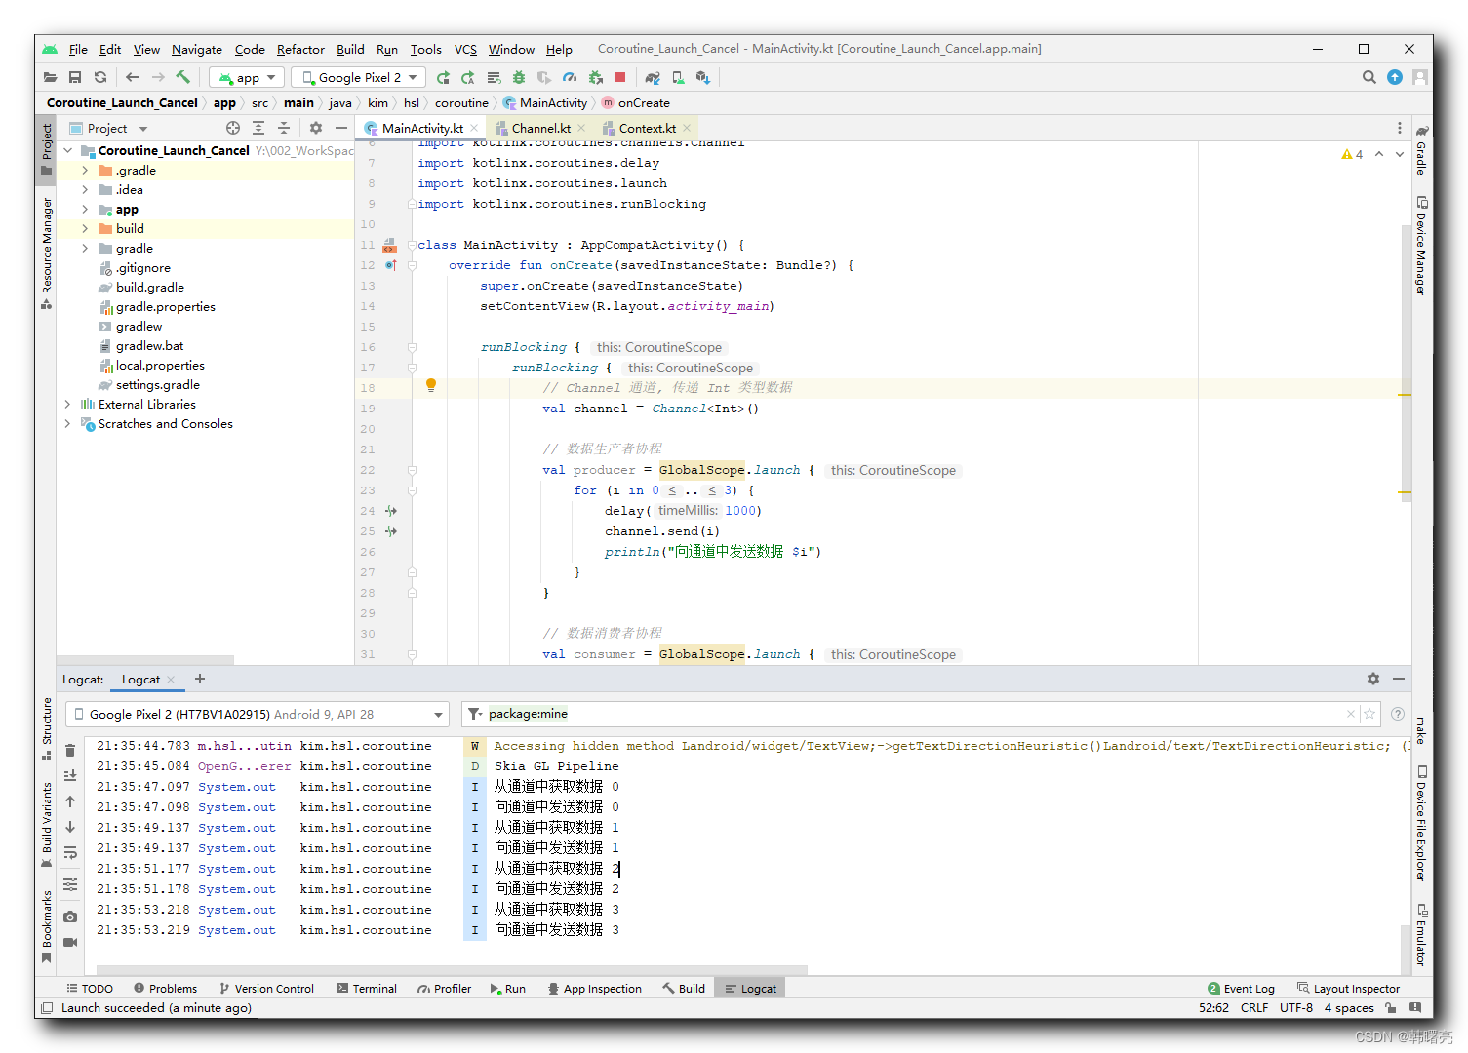Click the Debug bug icon
The height and width of the screenshot is (1053, 1468).
(519, 77)
